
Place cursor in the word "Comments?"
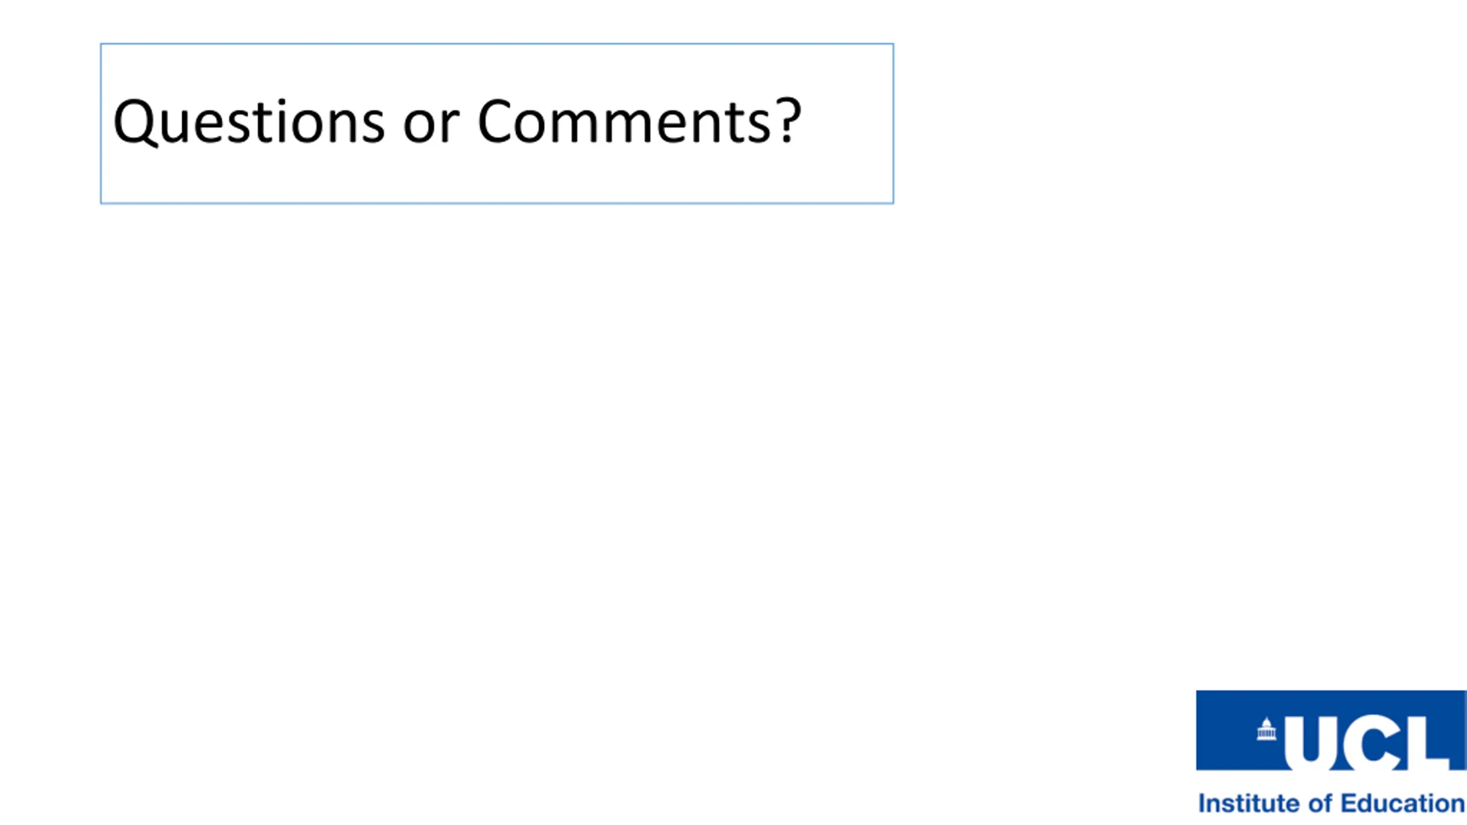[639, 121]
